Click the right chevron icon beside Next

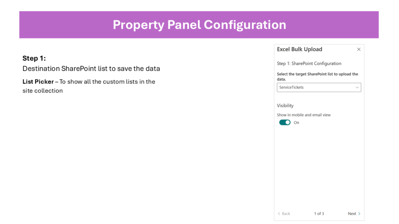tap(359, 213)
